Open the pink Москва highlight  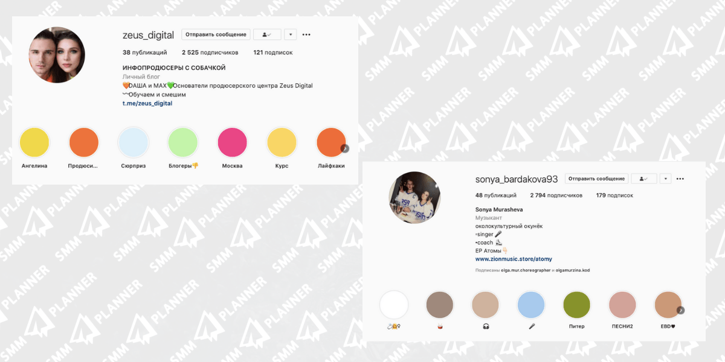point(233,142)
